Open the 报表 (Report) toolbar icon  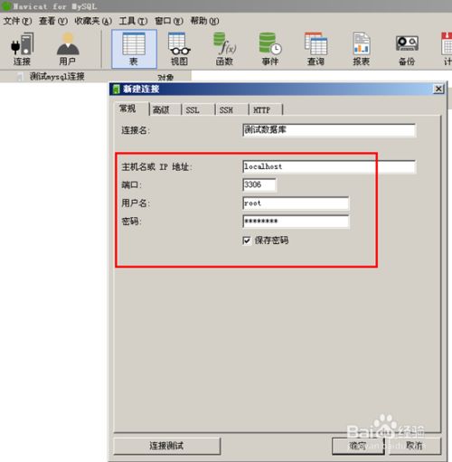[x=362, y=50]
